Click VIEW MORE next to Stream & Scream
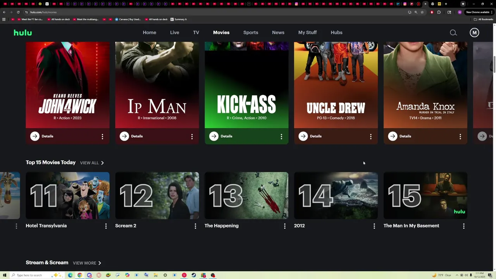 coord(84,263)
